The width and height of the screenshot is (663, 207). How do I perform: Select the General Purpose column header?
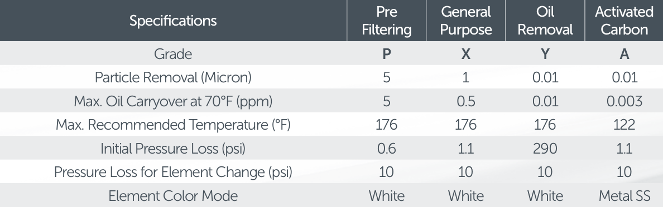click(x=466, y=21)
